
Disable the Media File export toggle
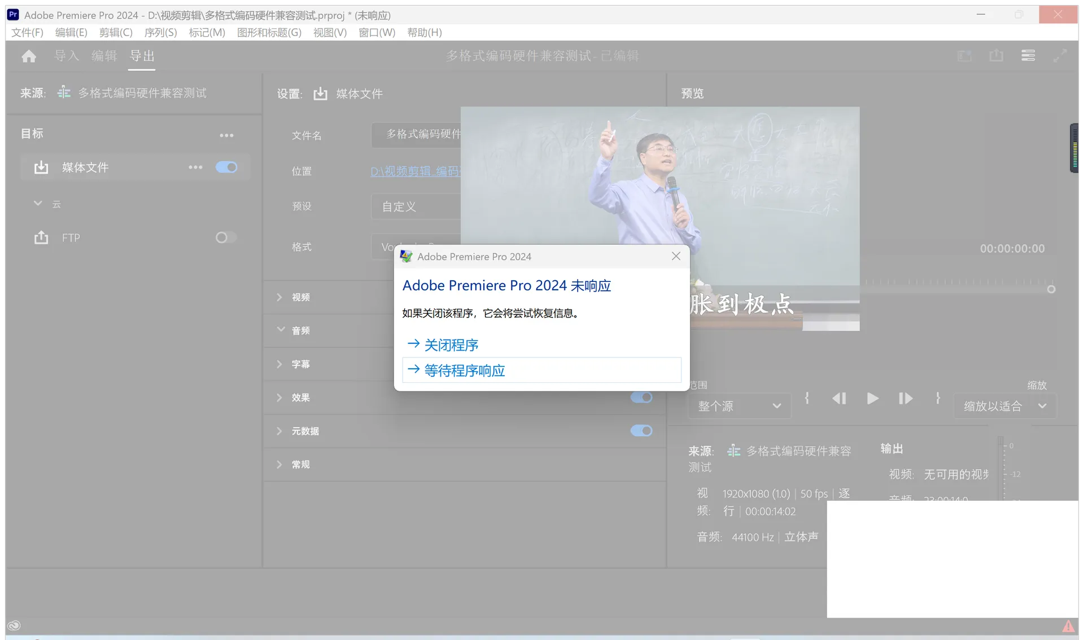pyautogui.click(x=226, y=167)
